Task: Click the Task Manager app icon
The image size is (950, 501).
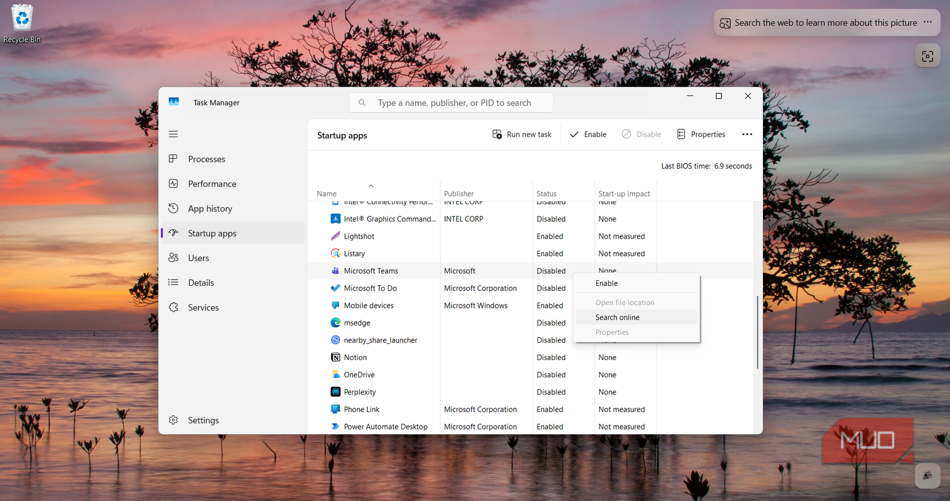Action: (x=174, y=102)
